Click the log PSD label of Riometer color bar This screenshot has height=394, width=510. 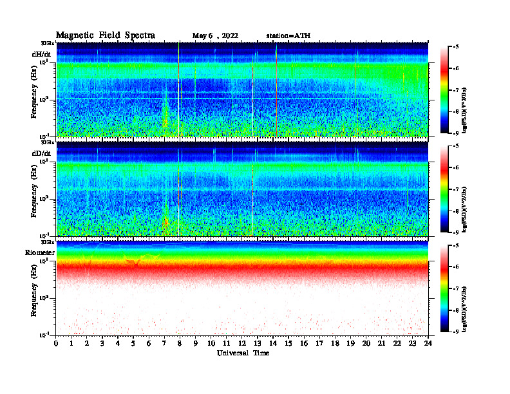(464, 309)
